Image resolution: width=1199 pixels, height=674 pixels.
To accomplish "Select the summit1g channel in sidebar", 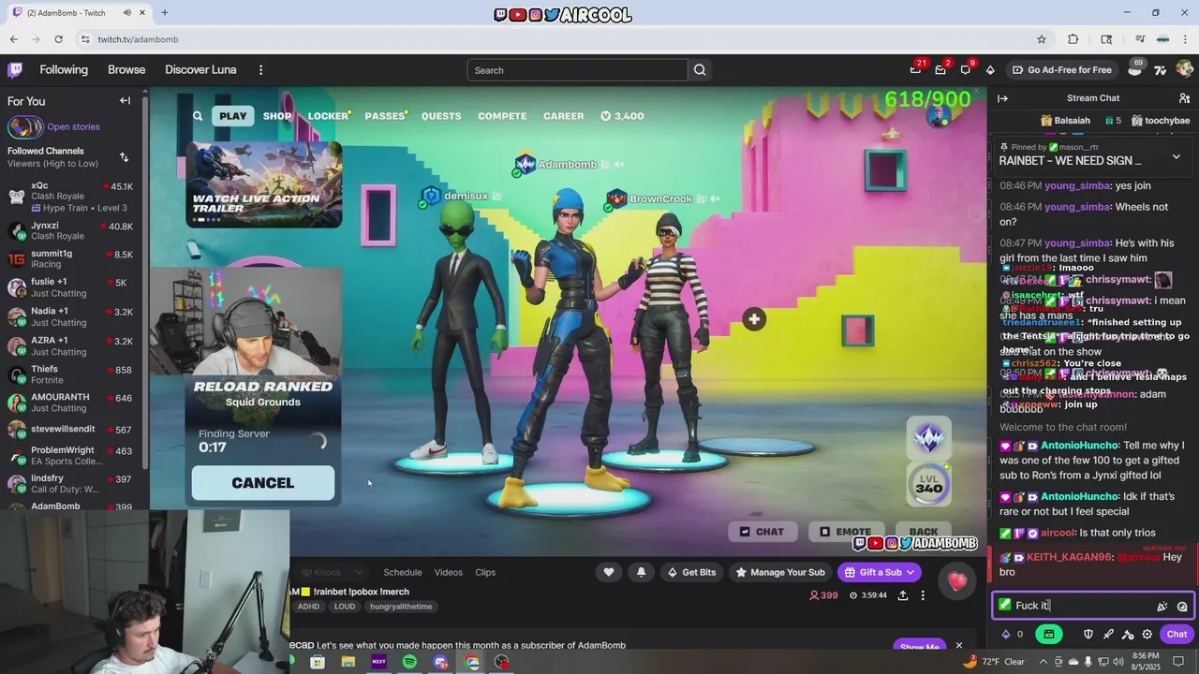I will pos(70,259).
